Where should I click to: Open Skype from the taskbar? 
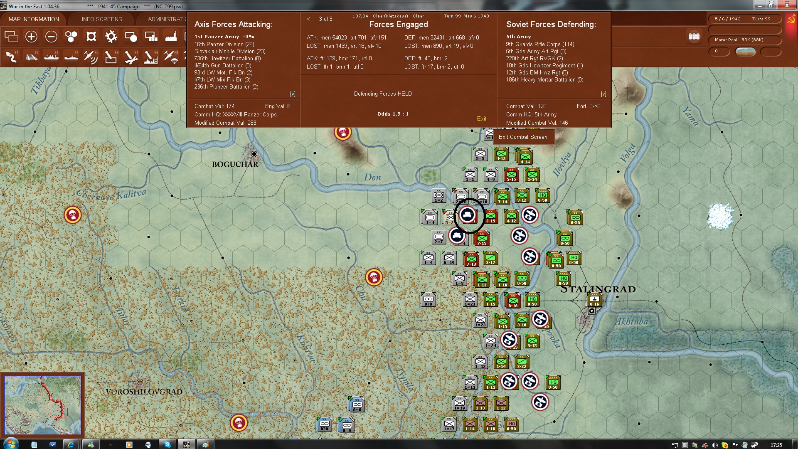[x=167, y=444]
